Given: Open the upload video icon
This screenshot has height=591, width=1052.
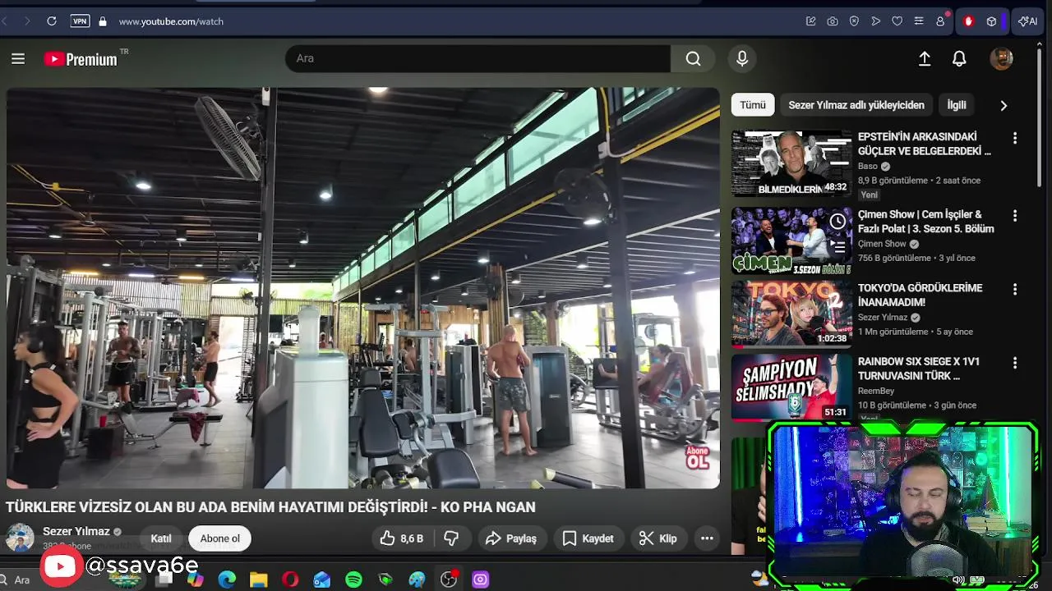Looking at the screenshot, I should [925, 58].
